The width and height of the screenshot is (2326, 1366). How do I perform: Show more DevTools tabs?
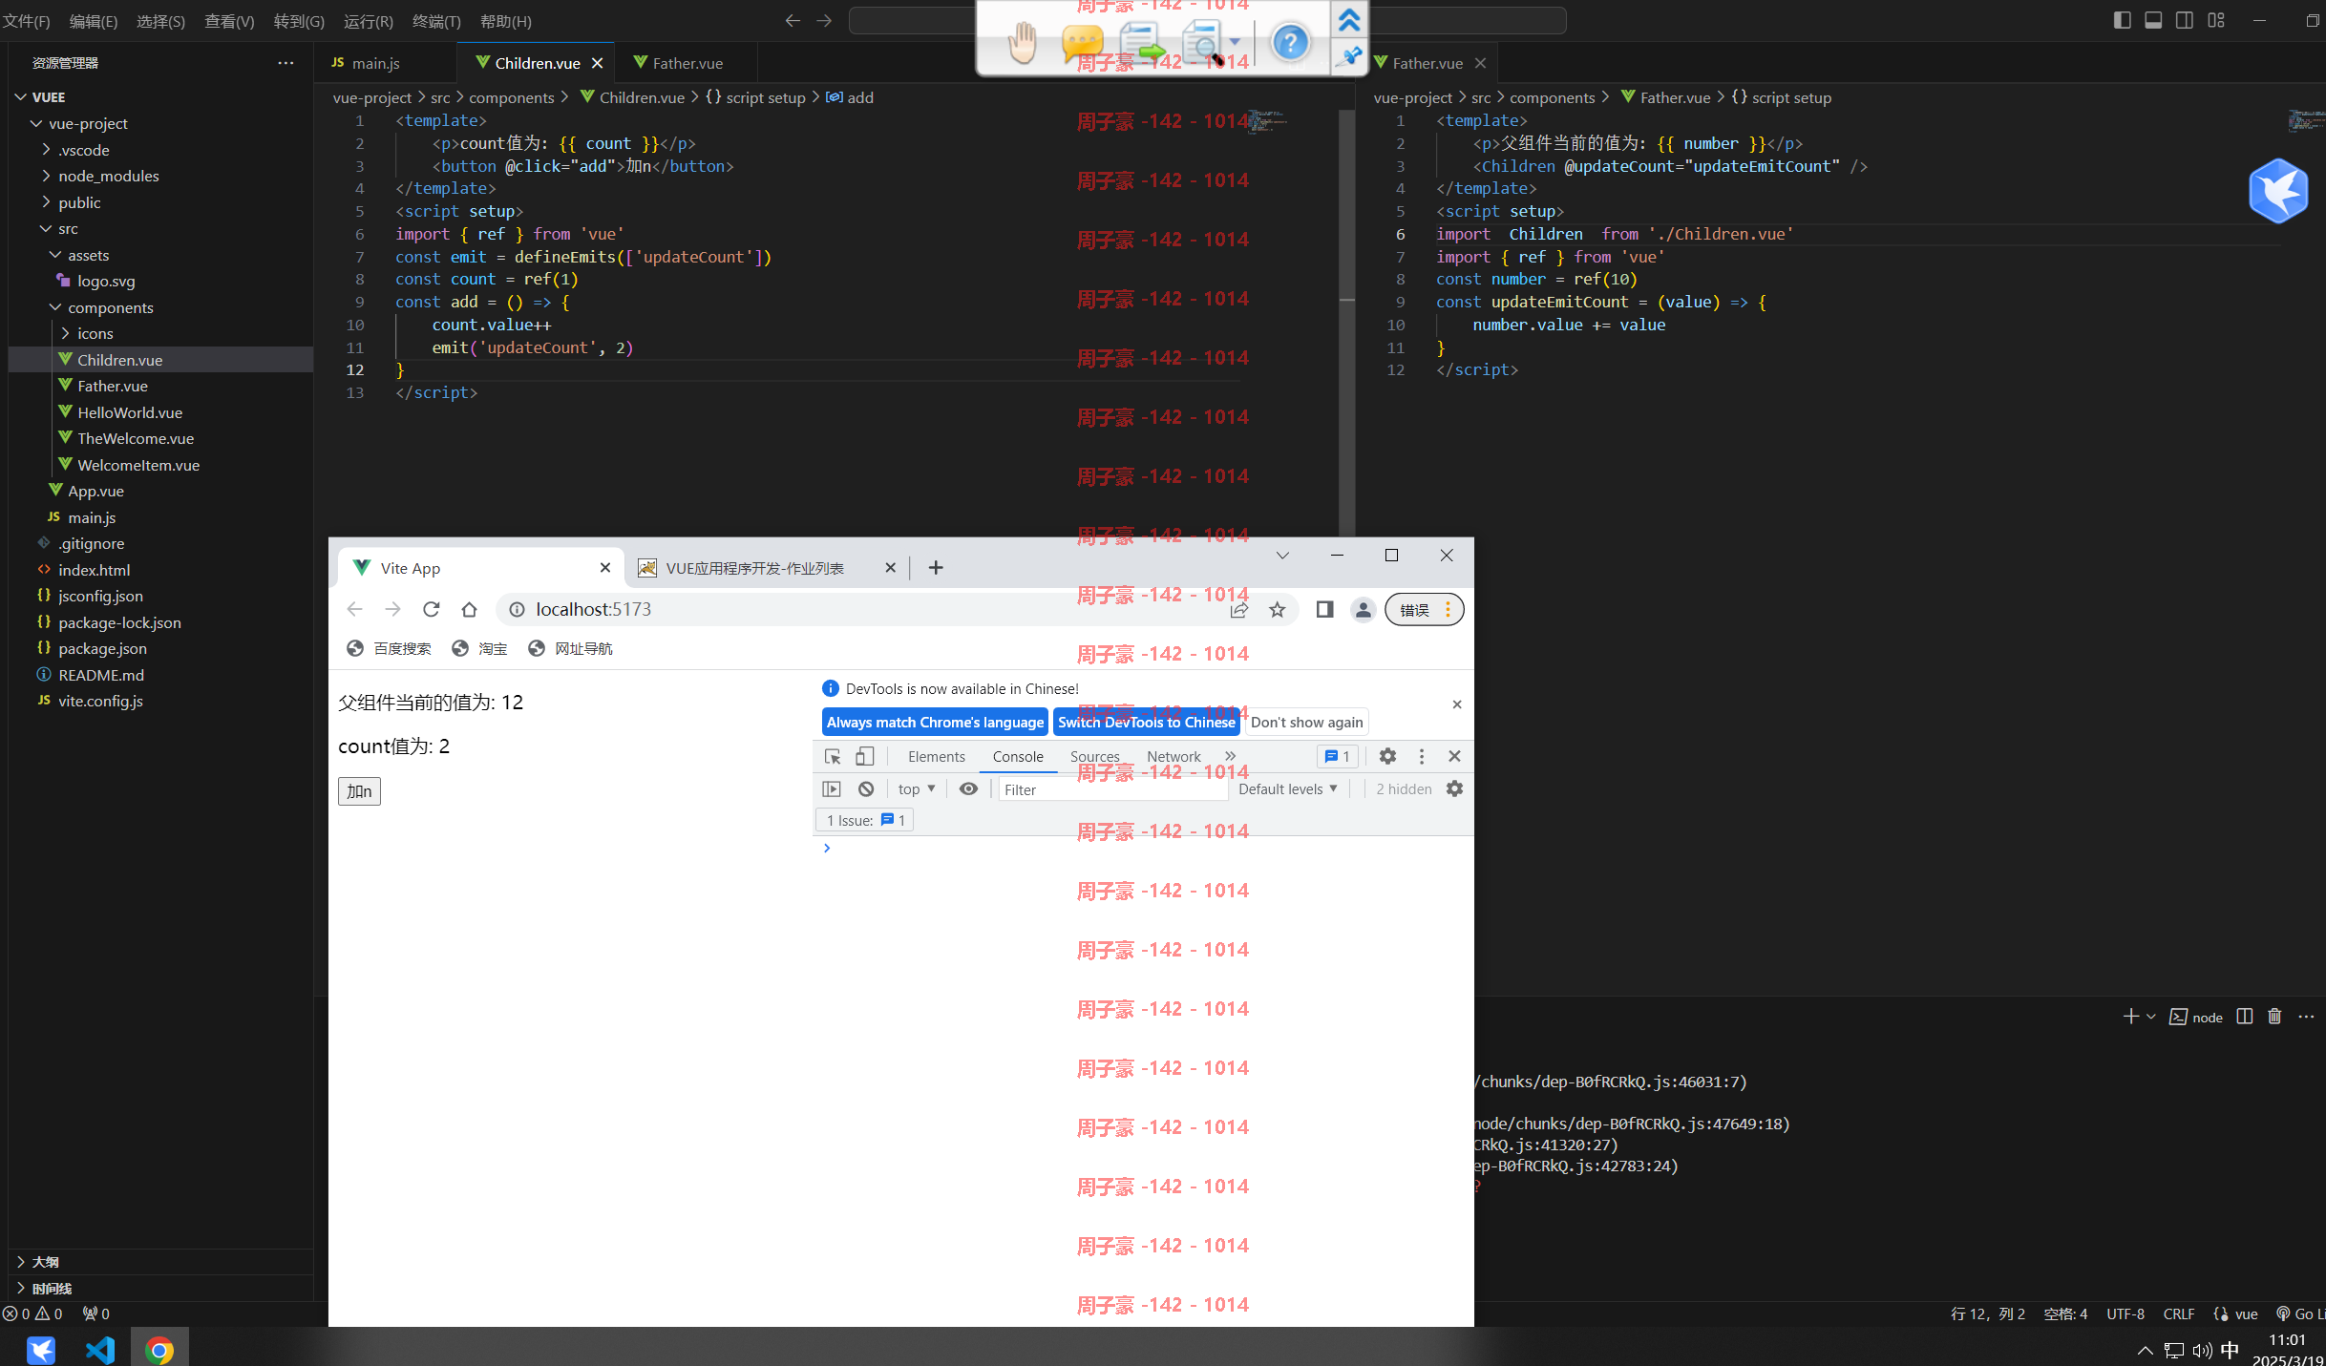point(1230,757)
